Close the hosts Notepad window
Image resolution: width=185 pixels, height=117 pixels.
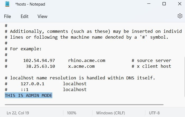(179, 4)
